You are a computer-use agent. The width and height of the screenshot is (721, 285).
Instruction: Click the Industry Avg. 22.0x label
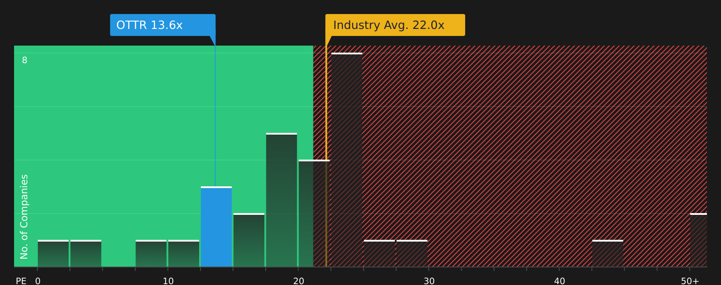(395, 25)
